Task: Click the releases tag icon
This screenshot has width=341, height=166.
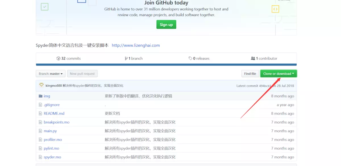Action: tap(190, 58)
